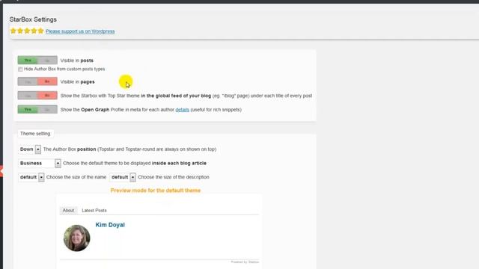This screenshot has height=269, width=479.
Task: Open the 'details' link for Open Graph
Action: coord(182,110)
